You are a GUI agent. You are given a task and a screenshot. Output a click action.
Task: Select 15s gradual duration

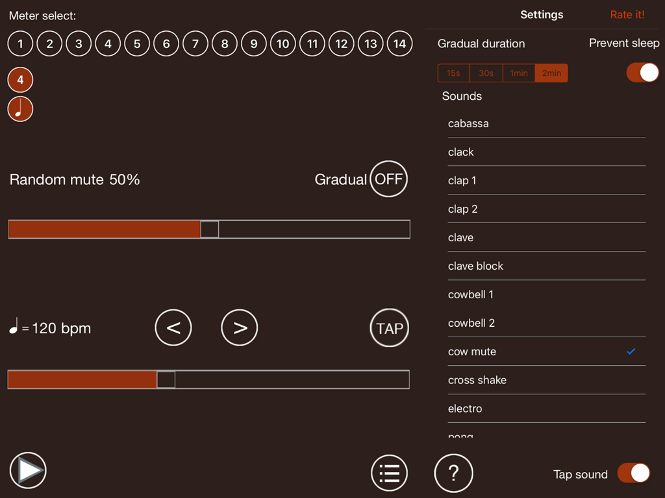tap(453, 73)
